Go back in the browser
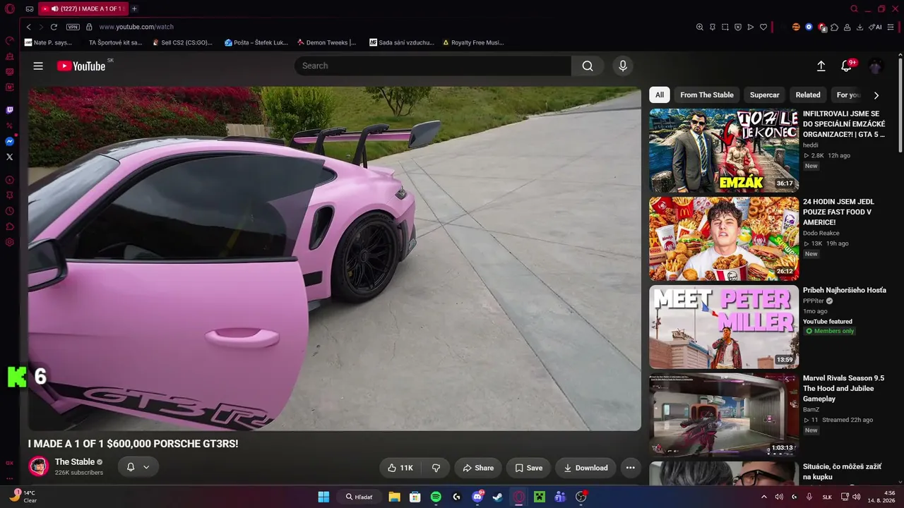The width and height of the screenshot is (904, 508). click(x=28, y=27)
